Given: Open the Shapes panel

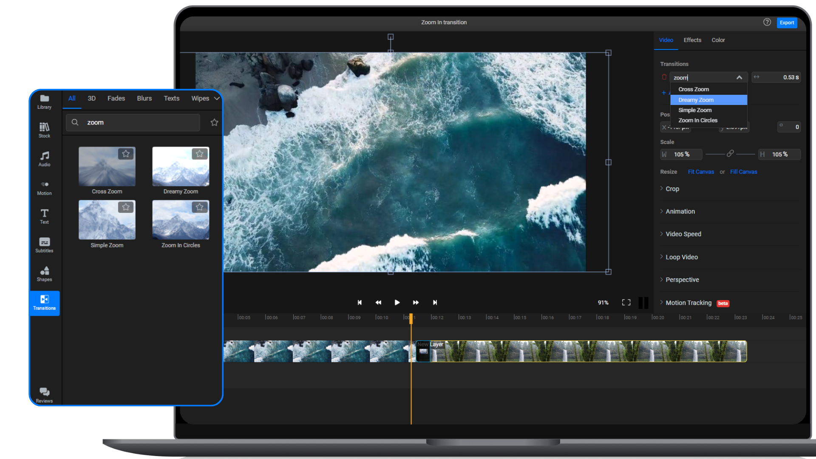Looking at the screenshot, I should tap(44, 274).
